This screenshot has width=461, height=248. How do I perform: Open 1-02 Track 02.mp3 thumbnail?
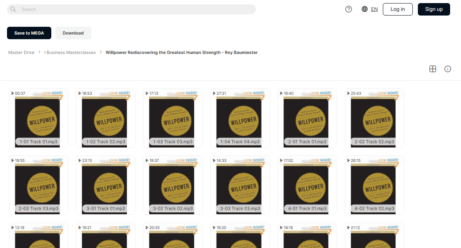[x=106, y=118]
